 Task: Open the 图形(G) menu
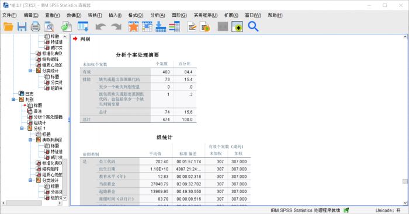[x=179, y=15]
